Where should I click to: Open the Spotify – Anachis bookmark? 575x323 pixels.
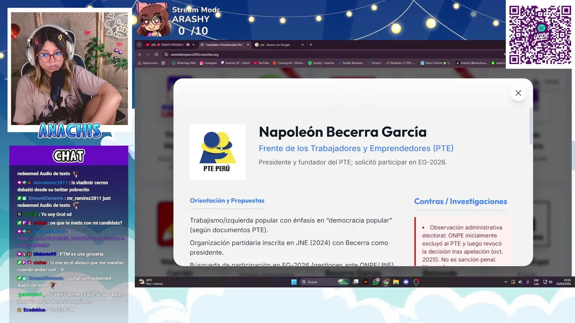pos(321,63)
